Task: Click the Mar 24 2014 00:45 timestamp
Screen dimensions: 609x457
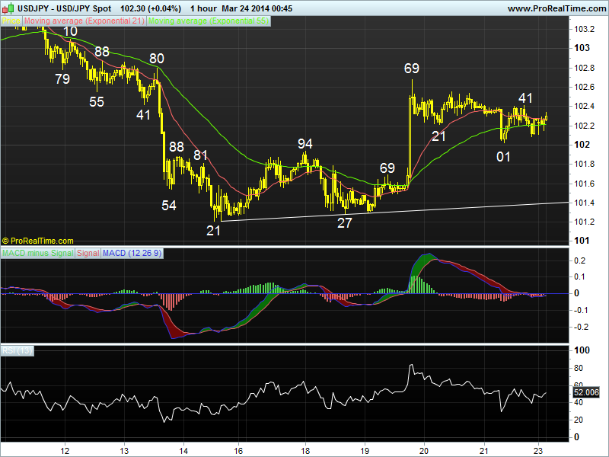Action: (x=257, y=8)
